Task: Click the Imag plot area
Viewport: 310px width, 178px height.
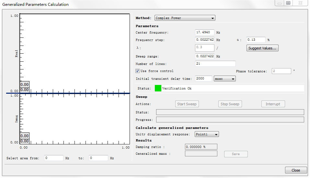Action: point(75,119)
